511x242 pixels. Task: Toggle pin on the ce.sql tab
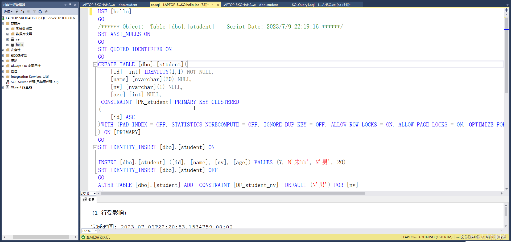tap(213, 5)
